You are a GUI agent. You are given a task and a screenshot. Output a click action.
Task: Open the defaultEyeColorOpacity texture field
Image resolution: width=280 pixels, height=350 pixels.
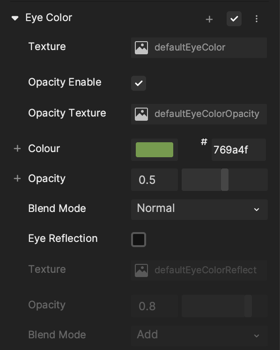tap(199, 114)
